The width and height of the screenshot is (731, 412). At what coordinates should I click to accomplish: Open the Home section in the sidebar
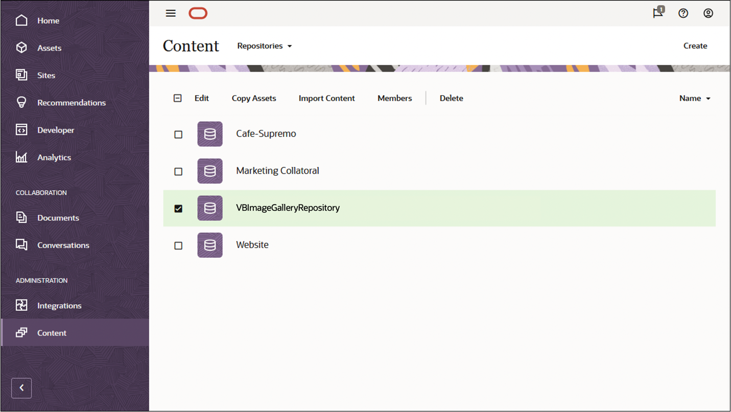click(48, 20)
